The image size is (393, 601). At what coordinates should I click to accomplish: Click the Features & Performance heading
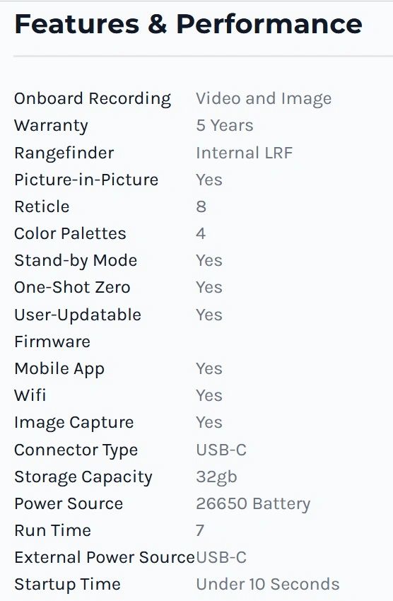click(x=188, y=24)
